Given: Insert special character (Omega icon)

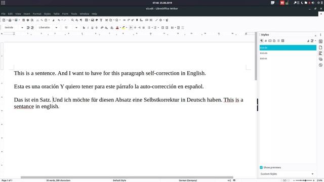Looking at the screenshot, I should [117, 20].
